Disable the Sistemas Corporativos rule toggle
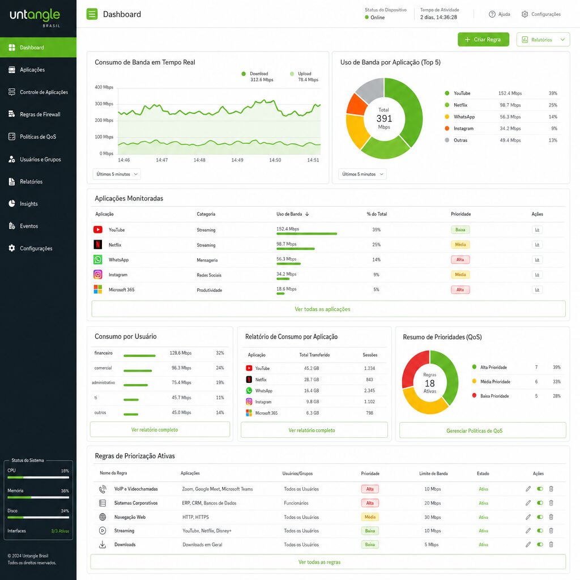This screenshot has width=580, height=580. 539,502
